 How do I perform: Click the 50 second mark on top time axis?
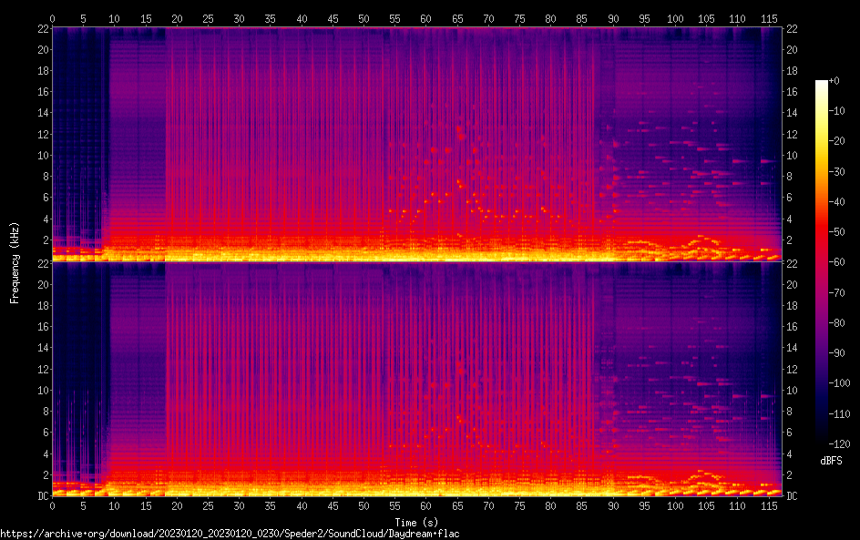(x=363, y=18)
